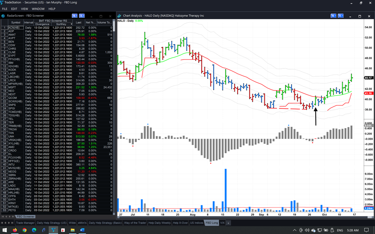
Task: Open Microsoft Word from the taskbar
Action: click(82, 230)
